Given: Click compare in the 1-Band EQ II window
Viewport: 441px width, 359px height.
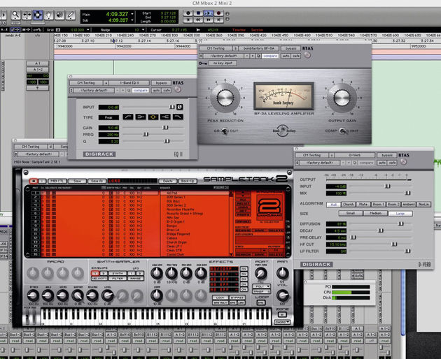Looking at the screenshot, I should click(x=140, y=90).
